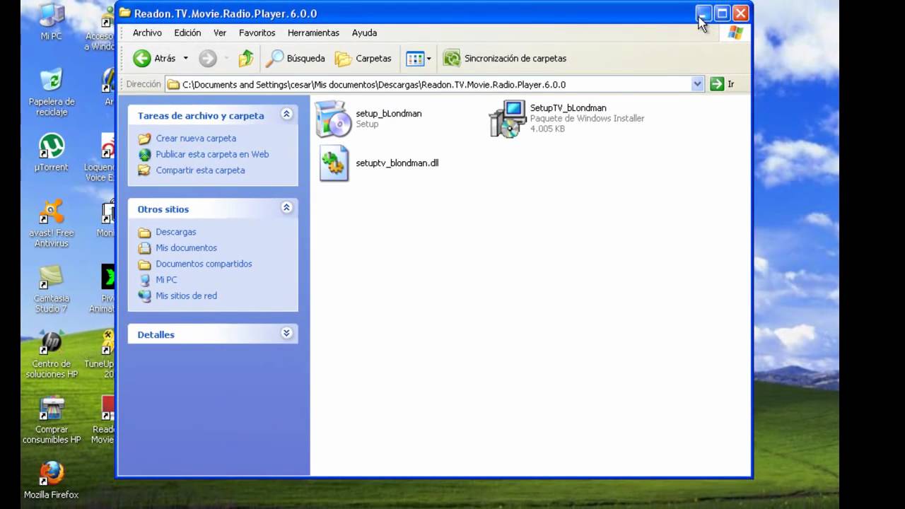Click the Ir go button

click(x=723, y=84)
